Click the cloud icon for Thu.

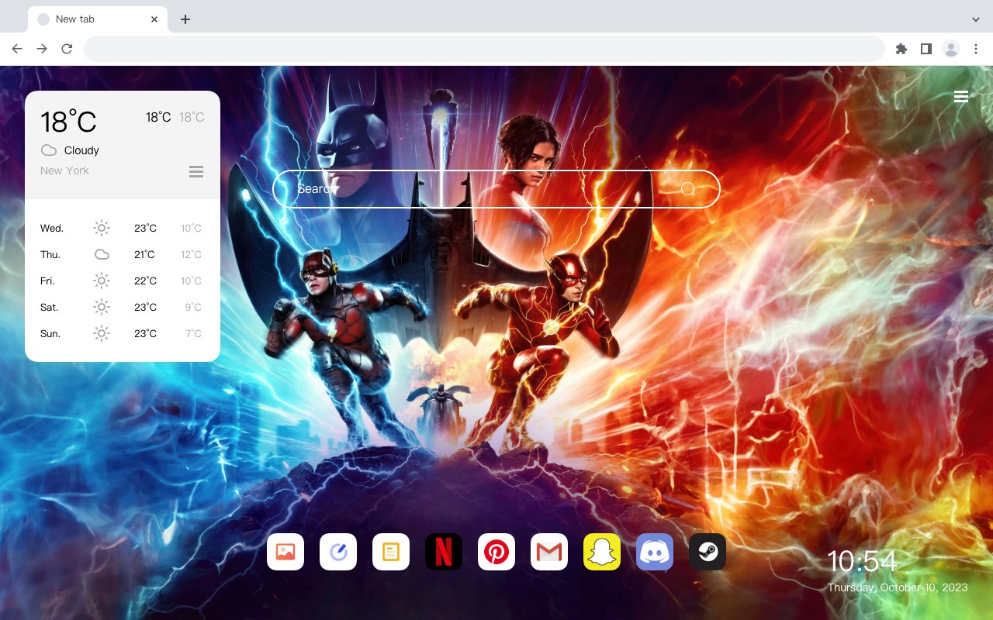(x=102, y=254)
